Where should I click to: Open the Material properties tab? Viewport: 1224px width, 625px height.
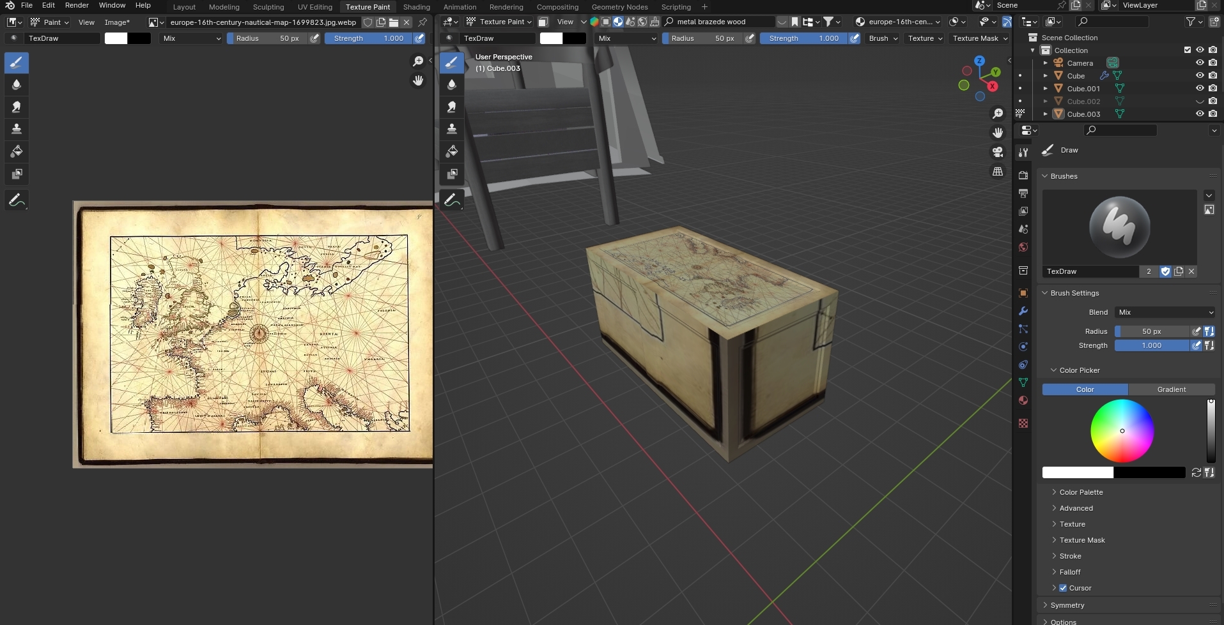(1023, 400)
